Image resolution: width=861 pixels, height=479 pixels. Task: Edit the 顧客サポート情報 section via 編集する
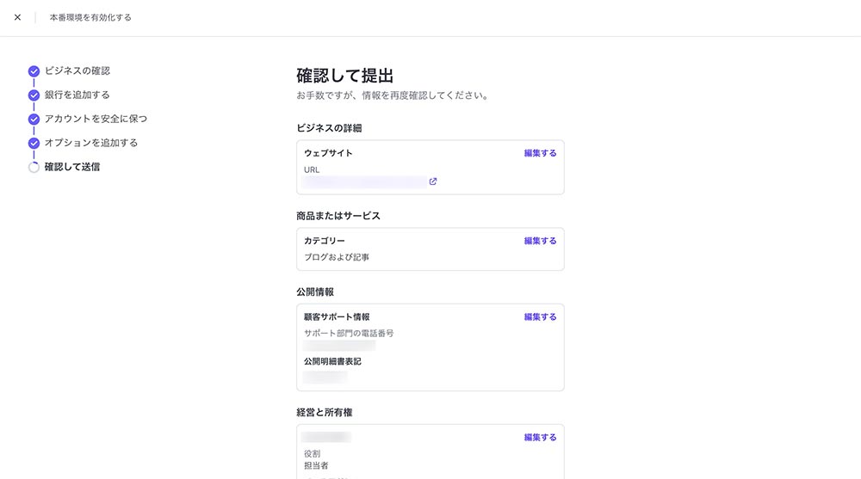[541, 317]
